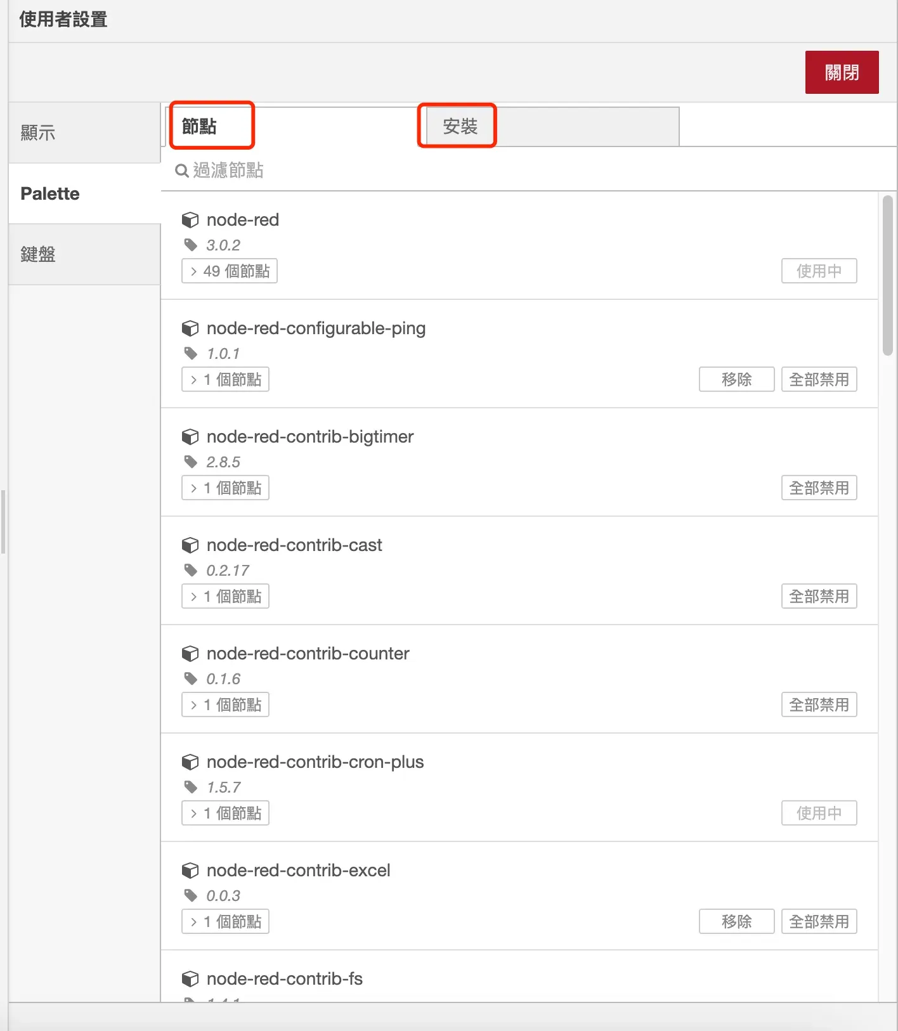The height and width of the screenshot is (1031, 898).
Task: Click the module name "node-red"
Action: click(243, 220)
